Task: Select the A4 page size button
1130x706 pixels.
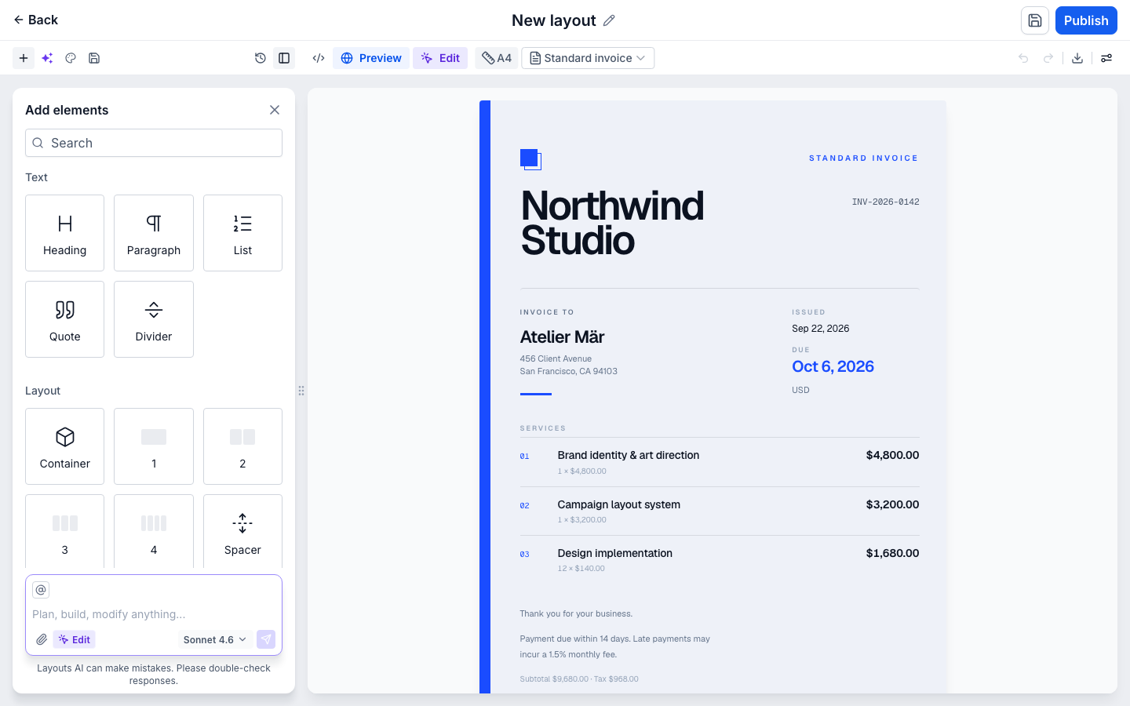Action: (497, 58)
